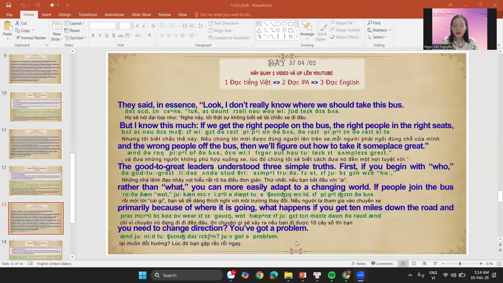Justify the paragraph text
The height and width of the screenshot is (283, 503).
(182, 35)
